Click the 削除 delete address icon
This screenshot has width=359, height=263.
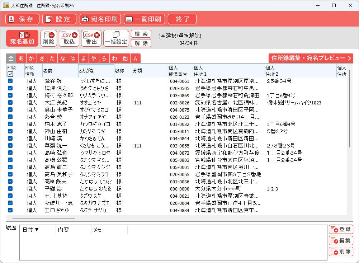(48, 38)
